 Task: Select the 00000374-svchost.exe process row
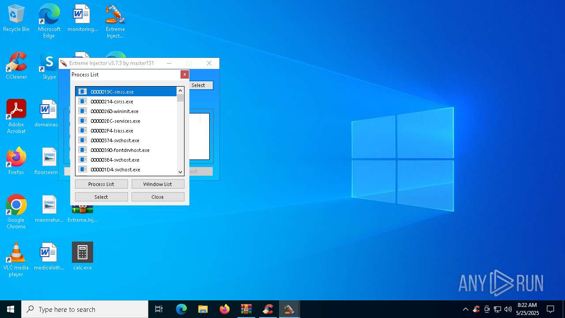click(x=126, y=140)
